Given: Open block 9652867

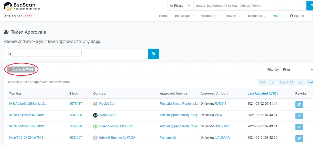Looking at the screenshot, I should pos(76,137).
